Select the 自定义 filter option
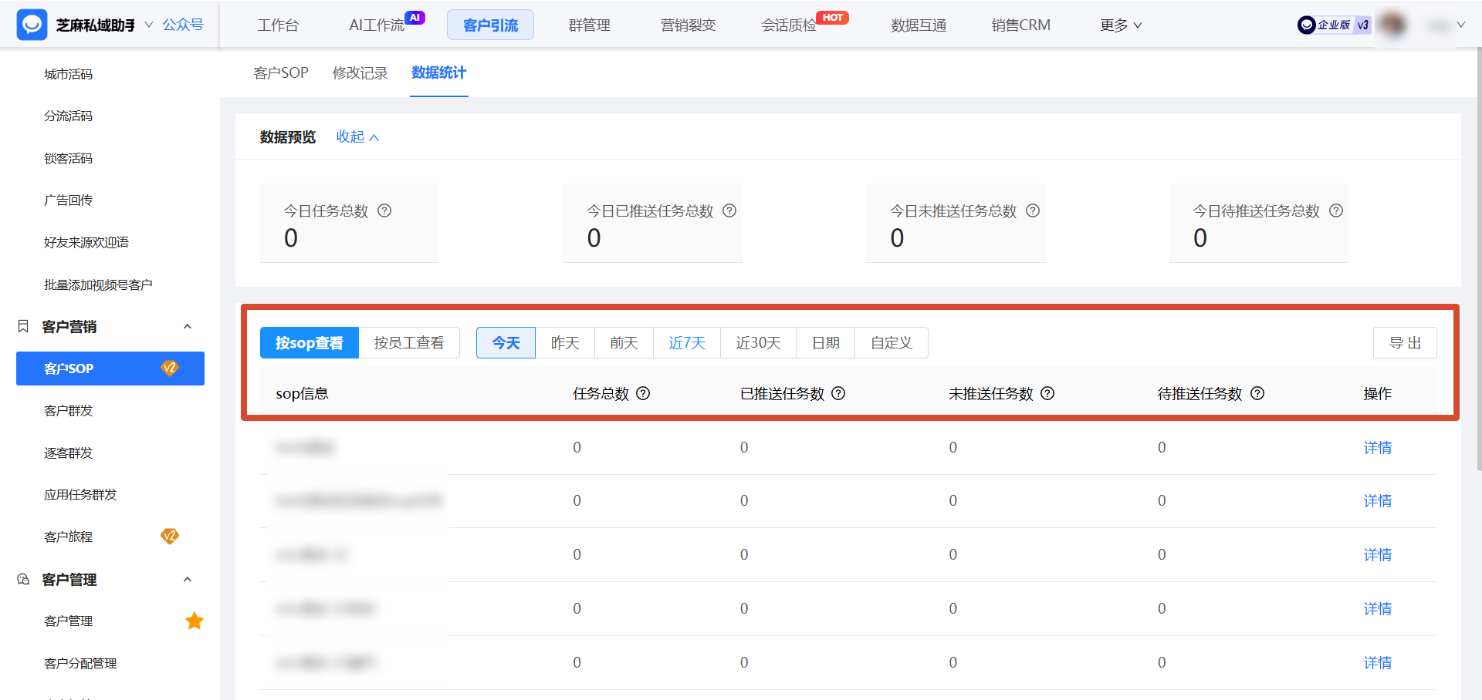 click(892, 343)
